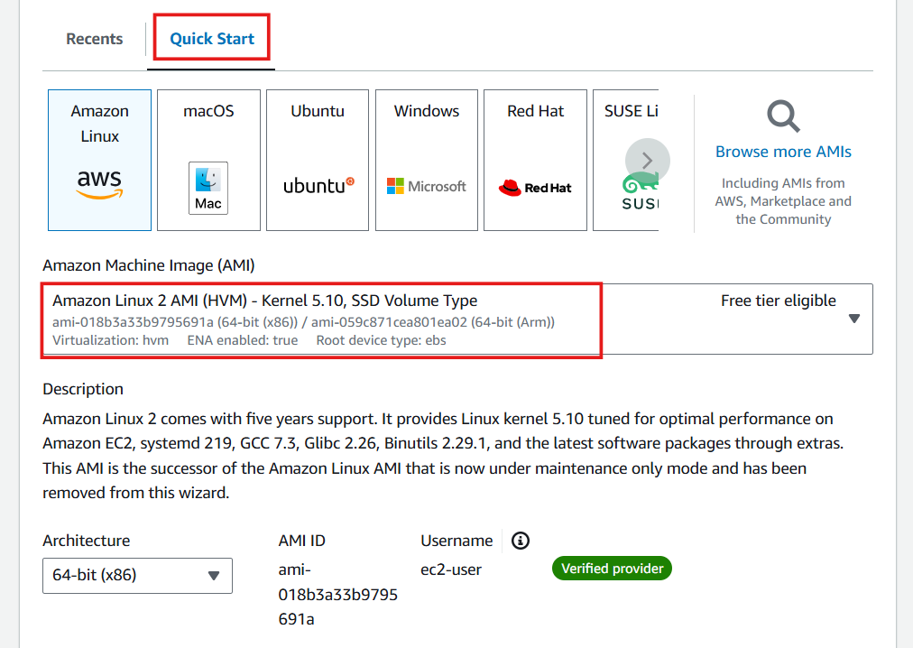Click the "Root device type: ebs" text

(x=381, y=340)
